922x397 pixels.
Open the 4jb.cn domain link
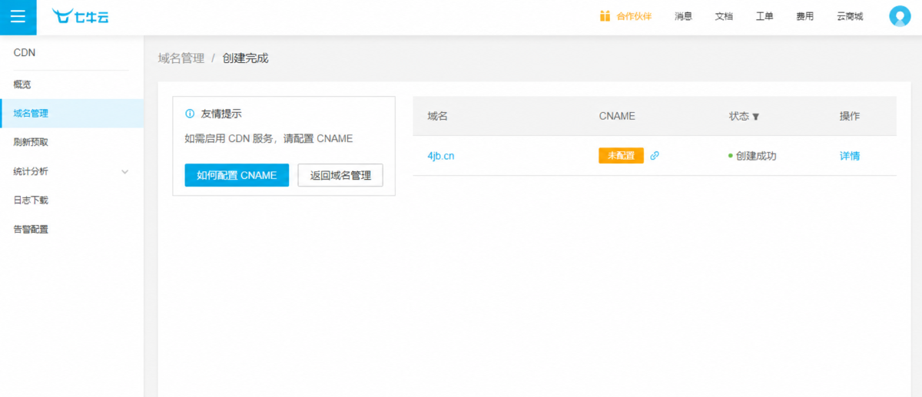[441, 156]
